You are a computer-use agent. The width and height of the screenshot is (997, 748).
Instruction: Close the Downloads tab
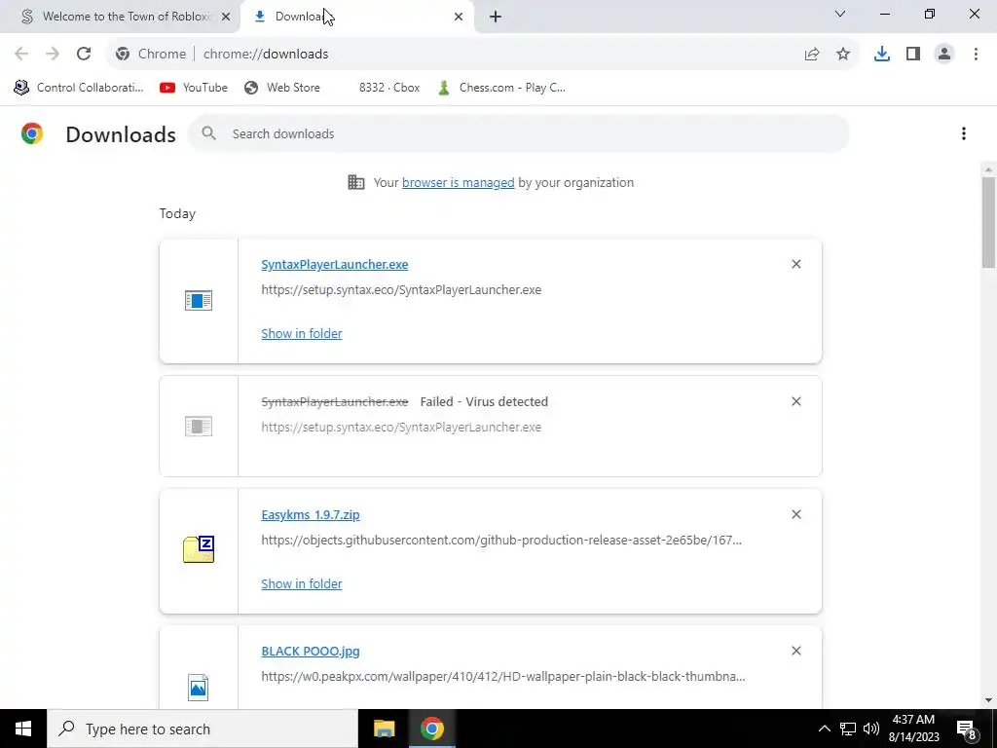459,17
